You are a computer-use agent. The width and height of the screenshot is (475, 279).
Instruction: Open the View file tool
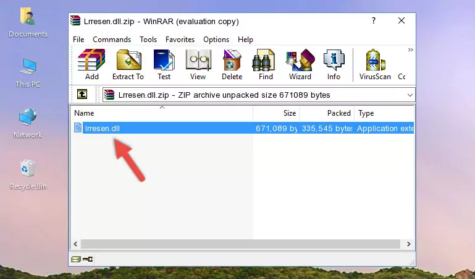tap(198, 65)
